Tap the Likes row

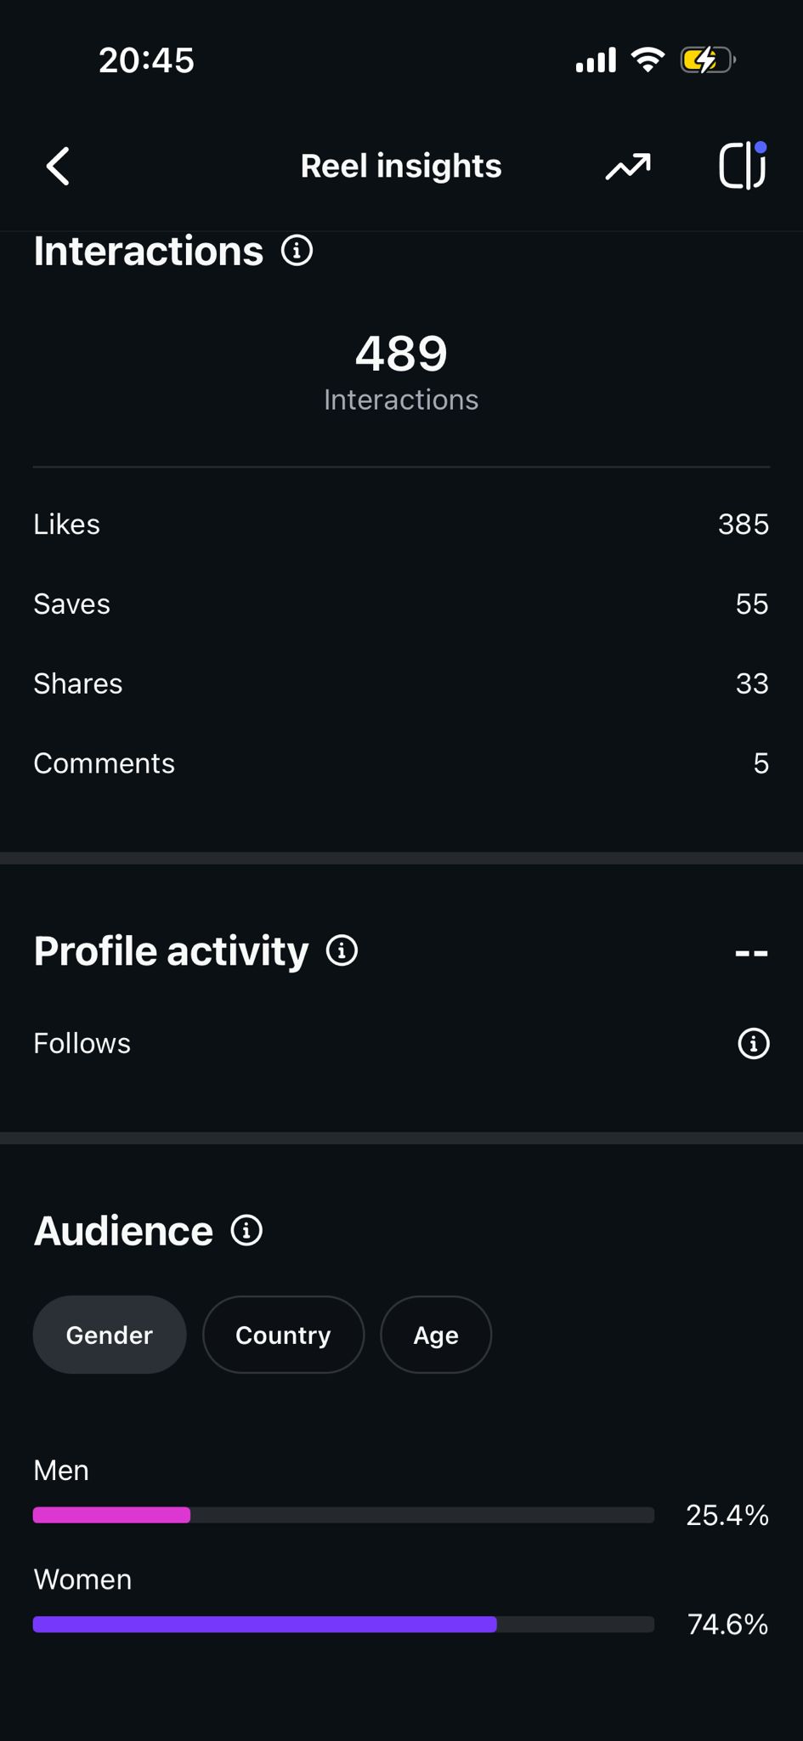point(401,525)
